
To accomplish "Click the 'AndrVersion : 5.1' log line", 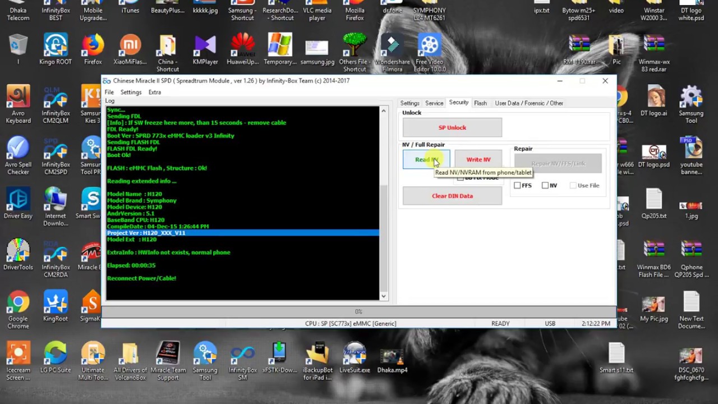I will coord(130,213).
